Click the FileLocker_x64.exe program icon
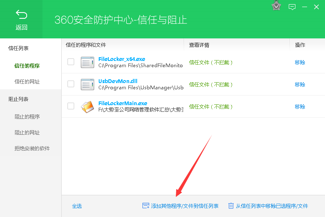 click(x=87, y=62)
